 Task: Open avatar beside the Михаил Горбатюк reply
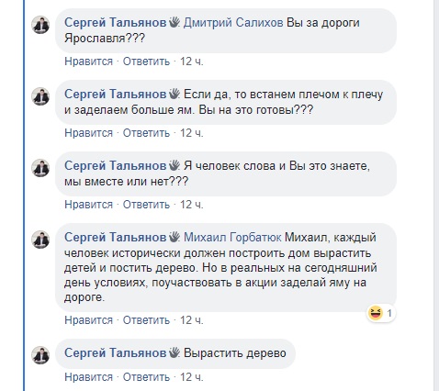tap(40, 240)
